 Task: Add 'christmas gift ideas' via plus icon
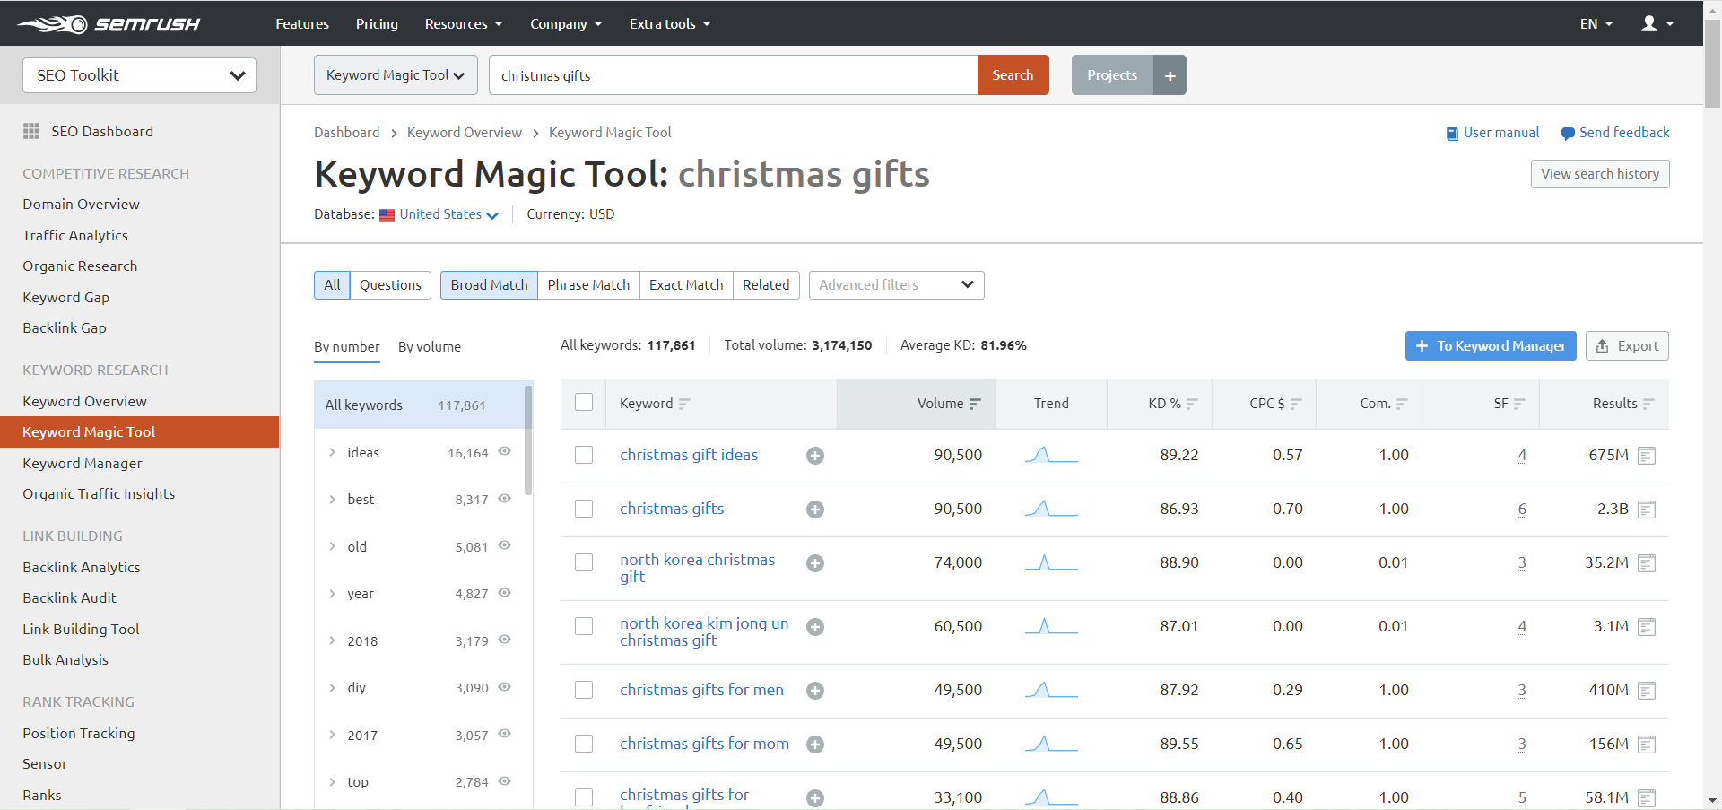[815, 456]
